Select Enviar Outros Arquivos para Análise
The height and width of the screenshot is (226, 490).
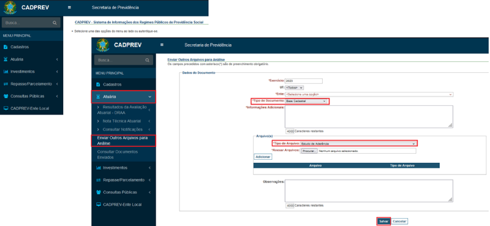tap(124, 140)
